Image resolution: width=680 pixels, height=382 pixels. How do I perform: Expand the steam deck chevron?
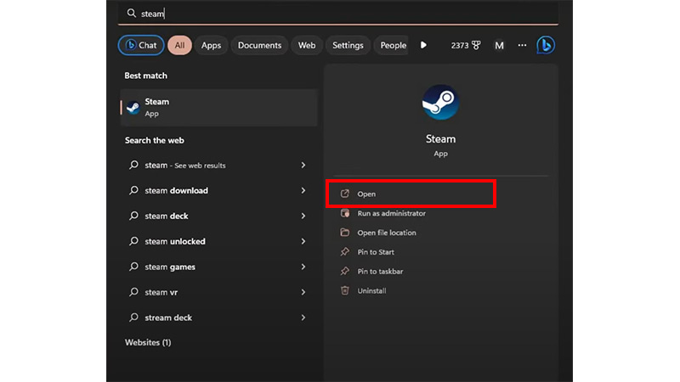coord(303,216)
